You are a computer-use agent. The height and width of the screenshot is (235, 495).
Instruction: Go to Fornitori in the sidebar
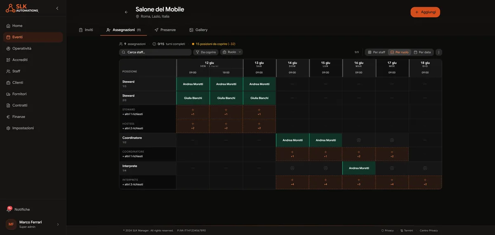coord(33,94)
